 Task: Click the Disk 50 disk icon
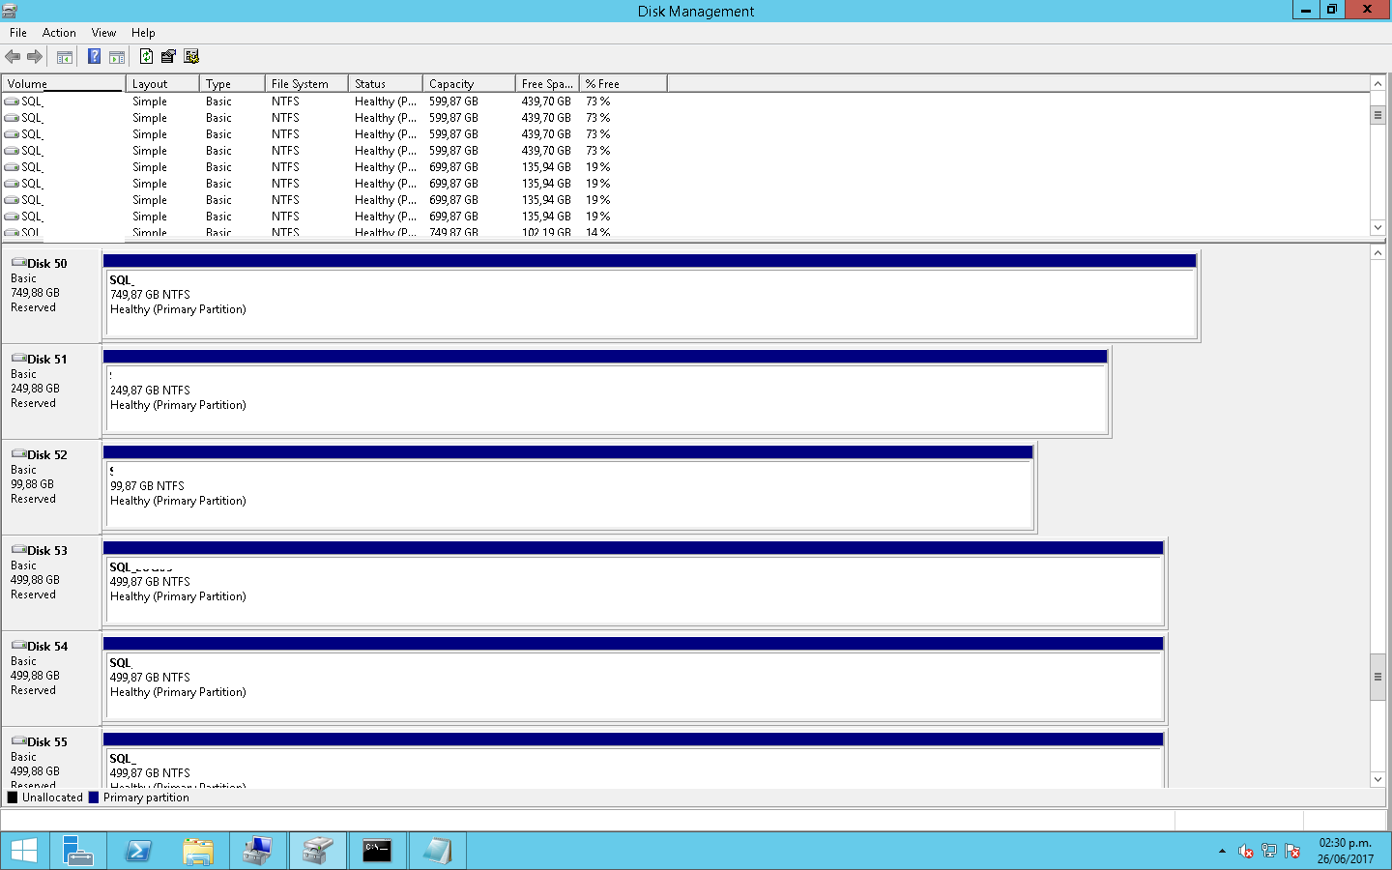pos(18,263)
